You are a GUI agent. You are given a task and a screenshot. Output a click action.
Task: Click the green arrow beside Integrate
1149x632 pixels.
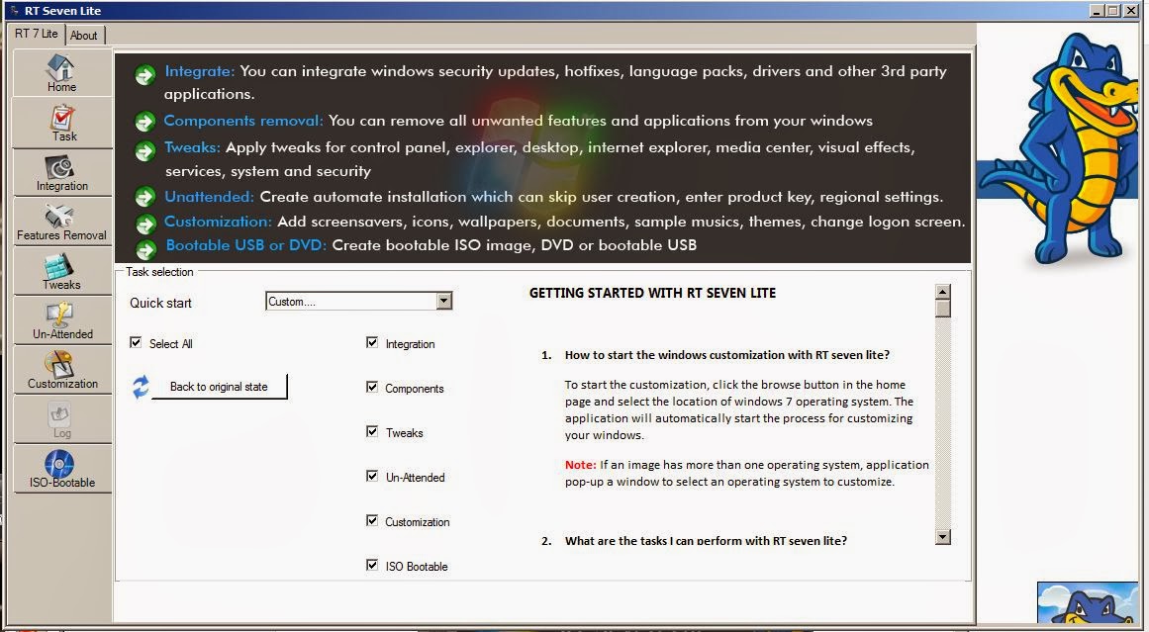point(145,74)
